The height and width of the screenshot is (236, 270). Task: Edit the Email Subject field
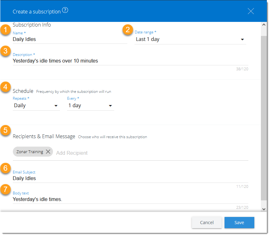[130, 178]
